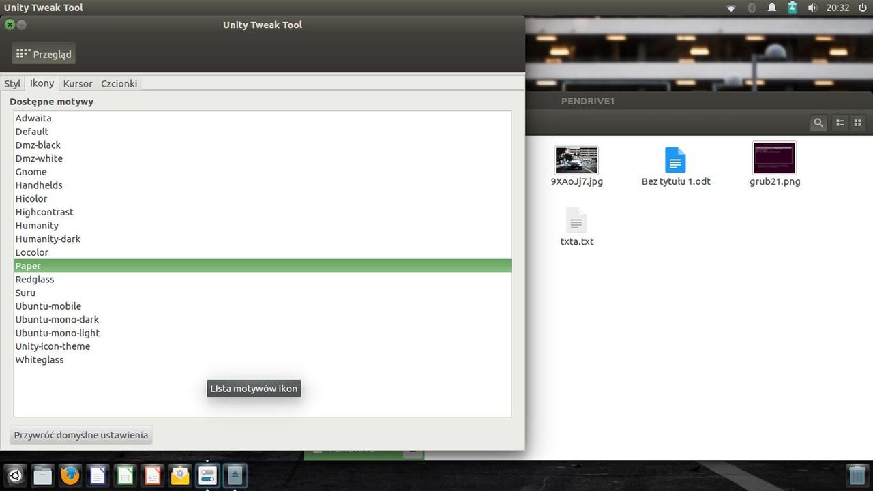Click search icon in the PENDRIVE1 window

[x=818, y=123]
